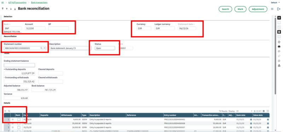Open grid column configuration icon
This screenshot has width=283, height=132.
[264, 111]
